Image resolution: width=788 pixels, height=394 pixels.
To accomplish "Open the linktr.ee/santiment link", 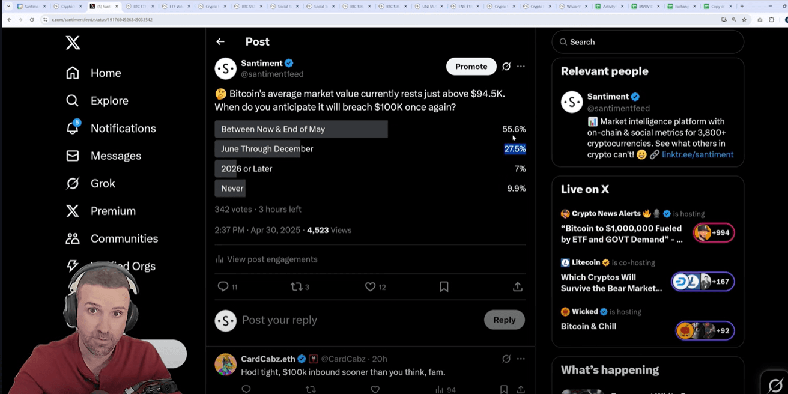I will 697,154.
